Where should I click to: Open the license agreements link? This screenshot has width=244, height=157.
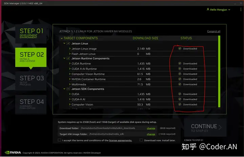[120, 140]
